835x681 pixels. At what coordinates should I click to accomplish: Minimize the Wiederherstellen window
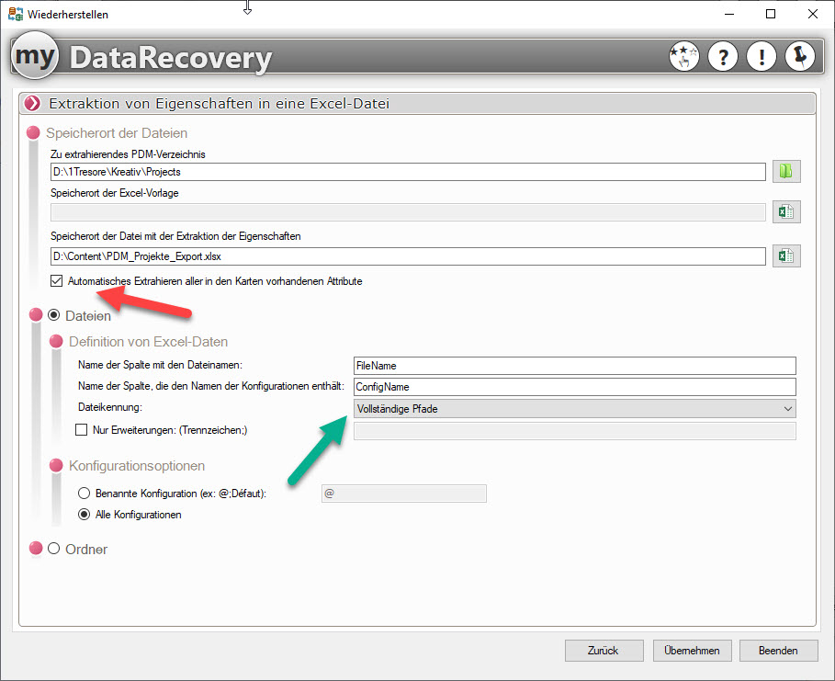pyautogui.click(x=729, y=14)
